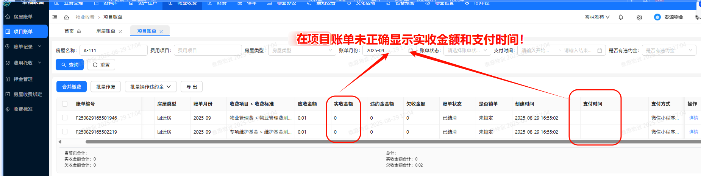Viewport: 701px width, 176px height.
Task: Click the breadcrumb home icon
Action: (66, 17)
